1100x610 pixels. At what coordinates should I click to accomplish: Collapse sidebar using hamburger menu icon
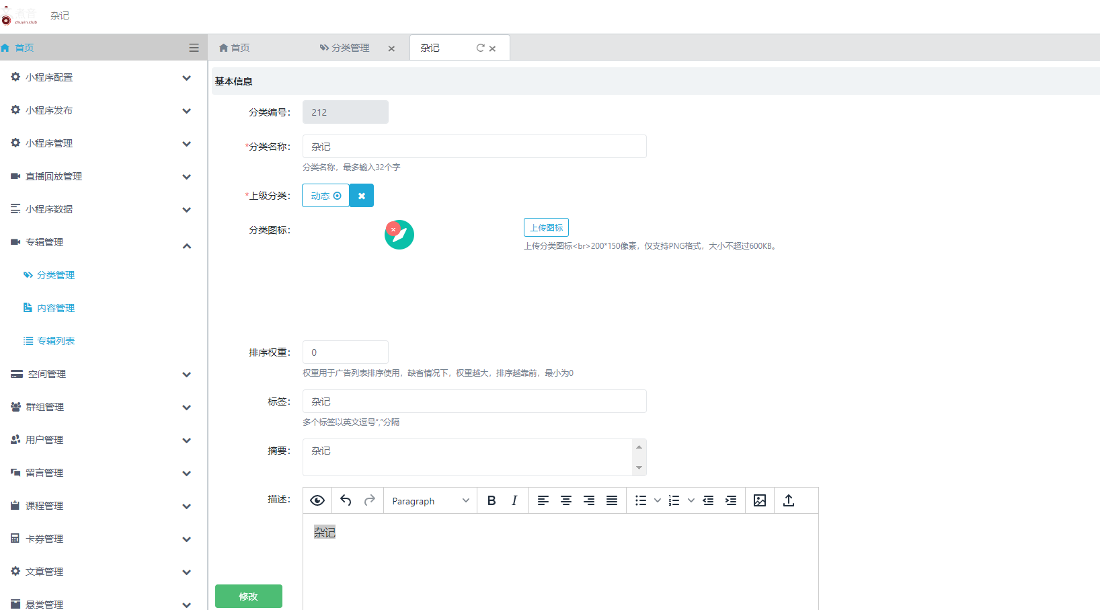[194, 48]
